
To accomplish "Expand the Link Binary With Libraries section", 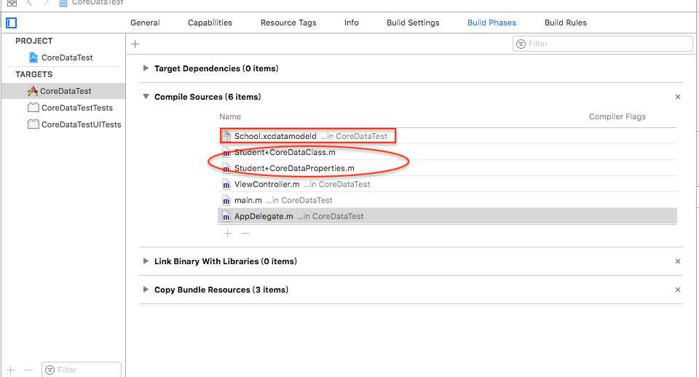I will [x=146, y=261].
